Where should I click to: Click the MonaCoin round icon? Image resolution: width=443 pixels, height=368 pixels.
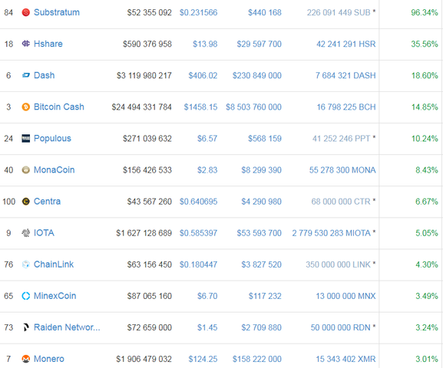[x=25, y=170]
